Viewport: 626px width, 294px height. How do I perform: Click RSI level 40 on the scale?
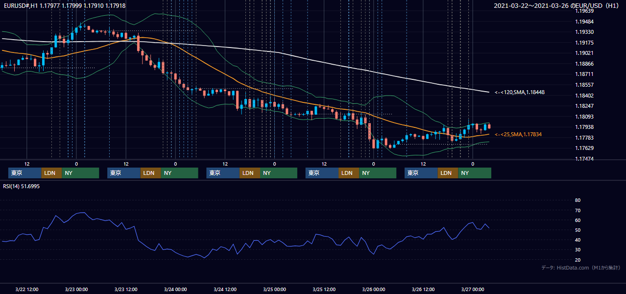[x=578, y=240]
